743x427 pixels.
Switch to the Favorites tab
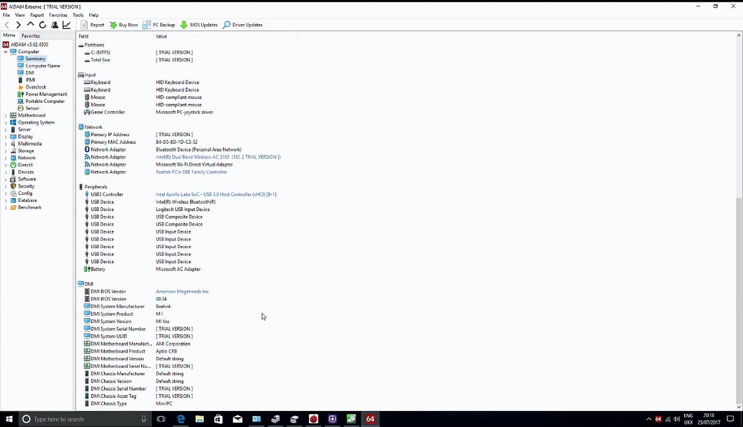[x=30, y=35]
